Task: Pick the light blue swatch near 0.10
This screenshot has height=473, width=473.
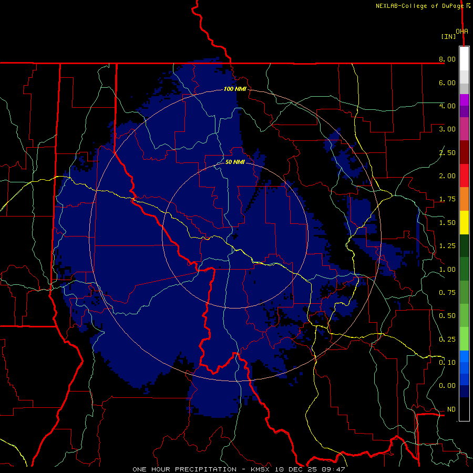Action: click(464, 356)
